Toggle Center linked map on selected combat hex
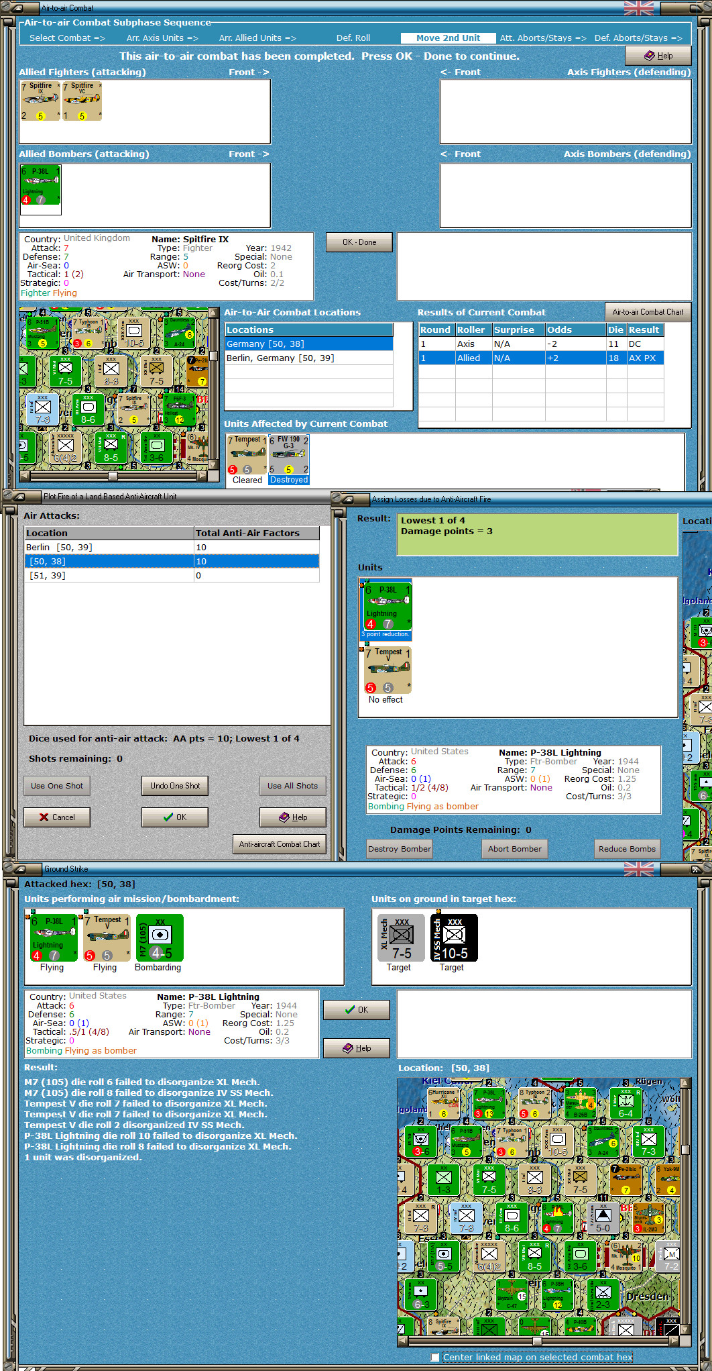This screenshot has width=712, height=1371. (x=435, y=1357)
